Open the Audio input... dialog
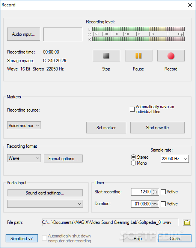 tap(24, 34)
